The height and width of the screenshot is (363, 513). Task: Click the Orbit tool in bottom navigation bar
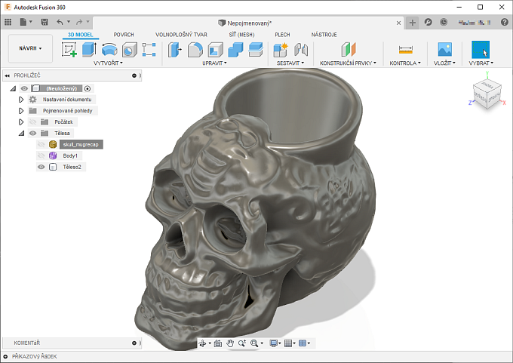coord(202,343)
